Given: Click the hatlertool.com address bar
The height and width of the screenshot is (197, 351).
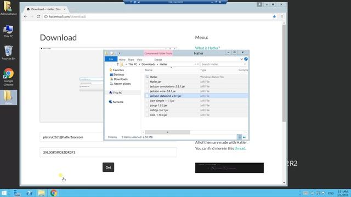Looking at the screenshot, I should tap(157, 16).
